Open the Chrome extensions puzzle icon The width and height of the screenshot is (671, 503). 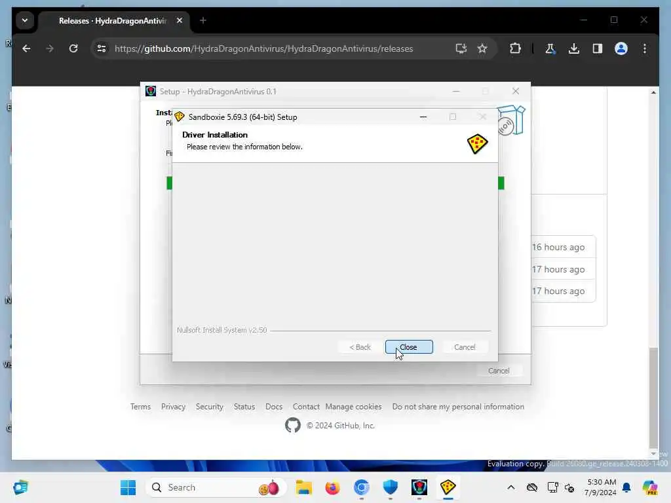(x=515, y=48)
